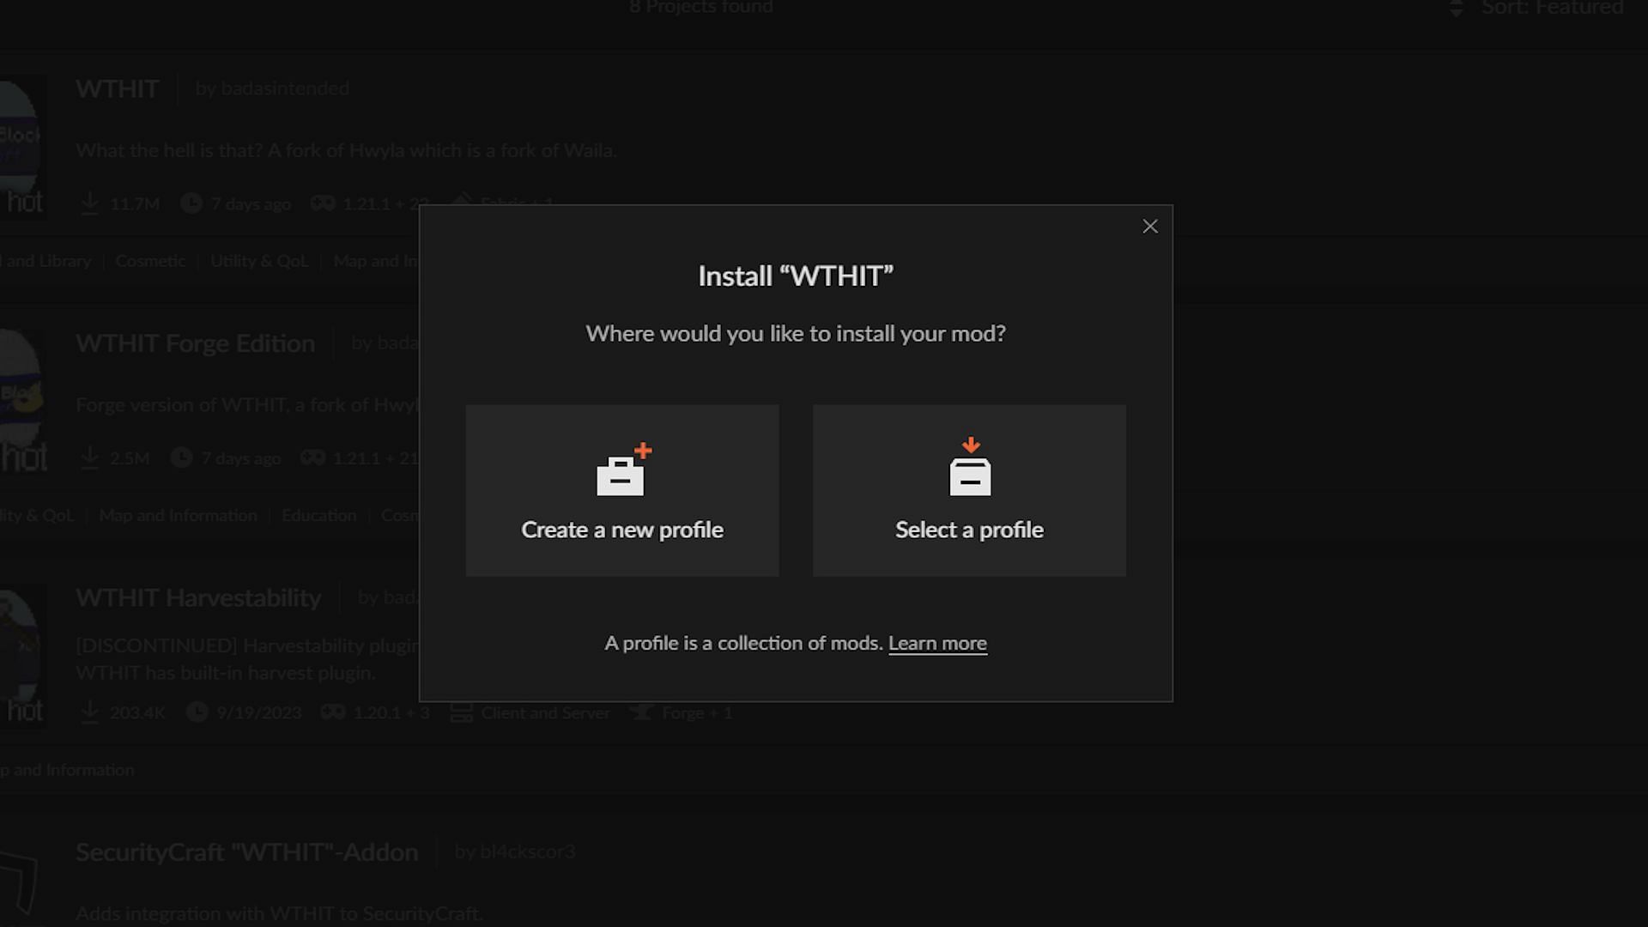Click the download icon on WTHIT Forge Edition
Image resolution: width=1648 pixels, height=927 pixels.
88,456
